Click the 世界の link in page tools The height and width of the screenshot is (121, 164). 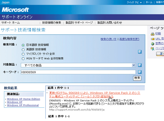160,43
